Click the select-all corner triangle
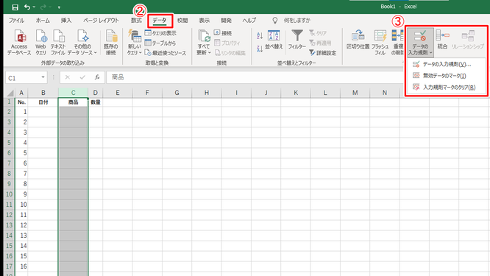This screenshot has width=490, height=276. coord(10,93)
